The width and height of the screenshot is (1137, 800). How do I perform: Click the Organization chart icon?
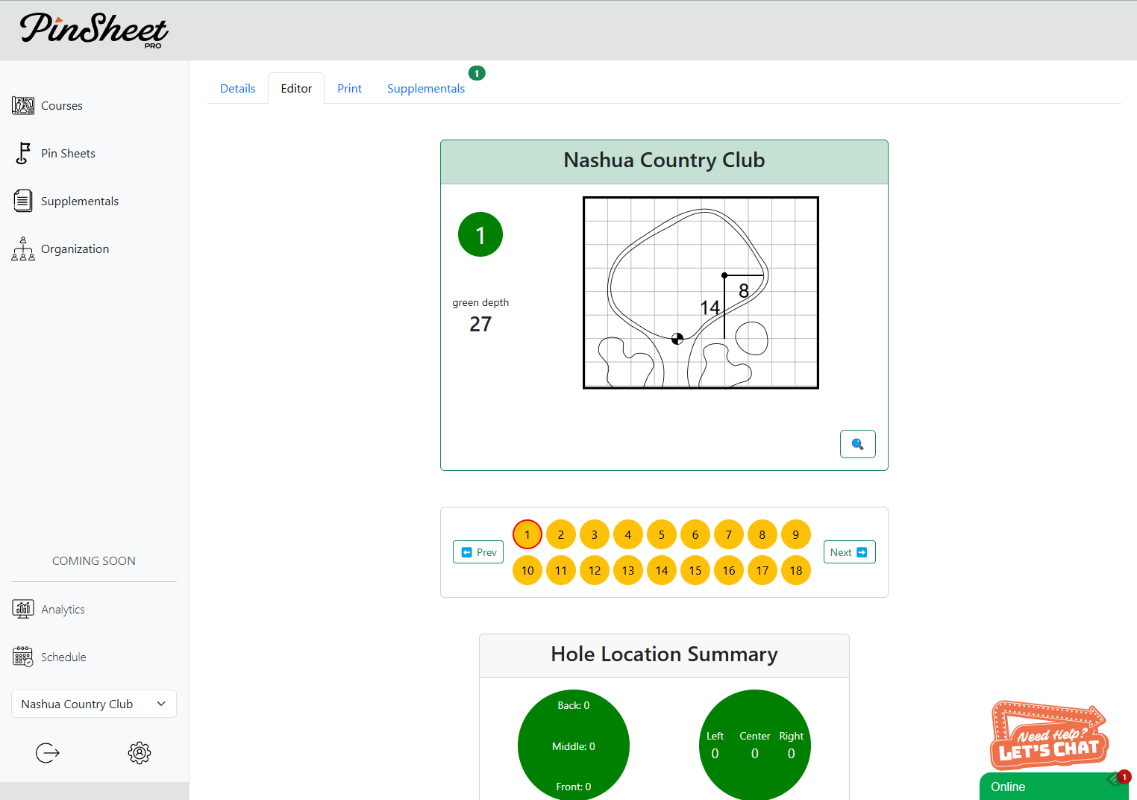point(23,249)
